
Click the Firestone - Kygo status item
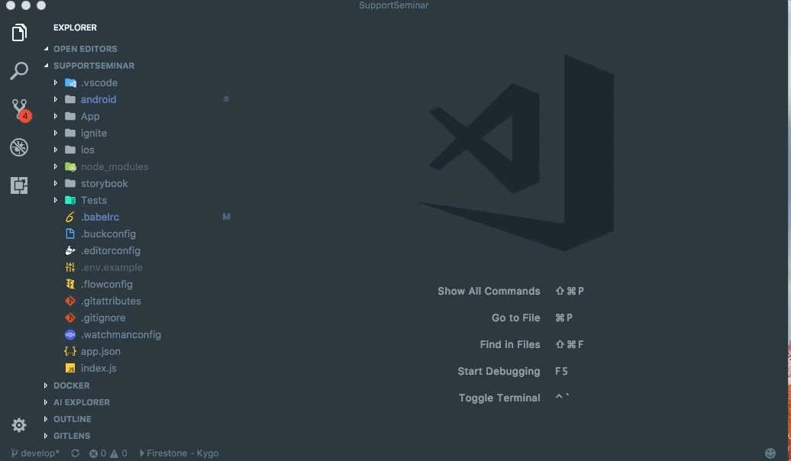(x=179, y=453)
